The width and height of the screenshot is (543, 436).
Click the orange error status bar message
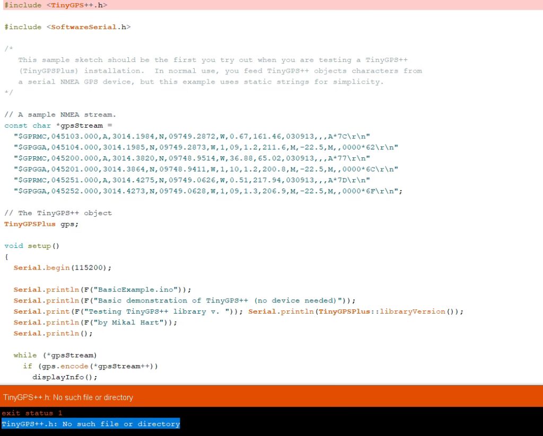[68, 397]
